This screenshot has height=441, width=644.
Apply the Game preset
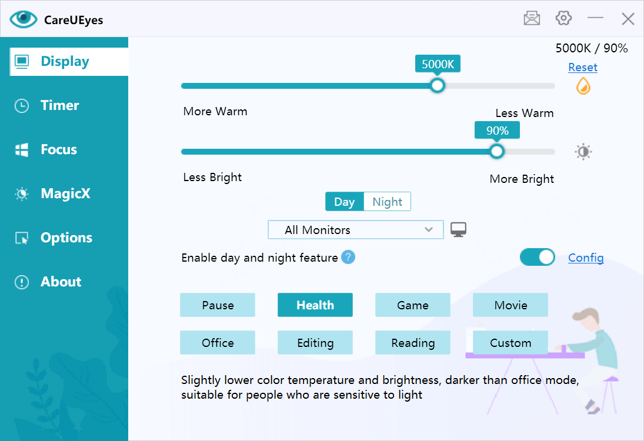click(413, 305)
